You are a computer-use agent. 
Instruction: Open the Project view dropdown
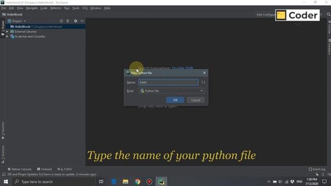click(17, 21)
